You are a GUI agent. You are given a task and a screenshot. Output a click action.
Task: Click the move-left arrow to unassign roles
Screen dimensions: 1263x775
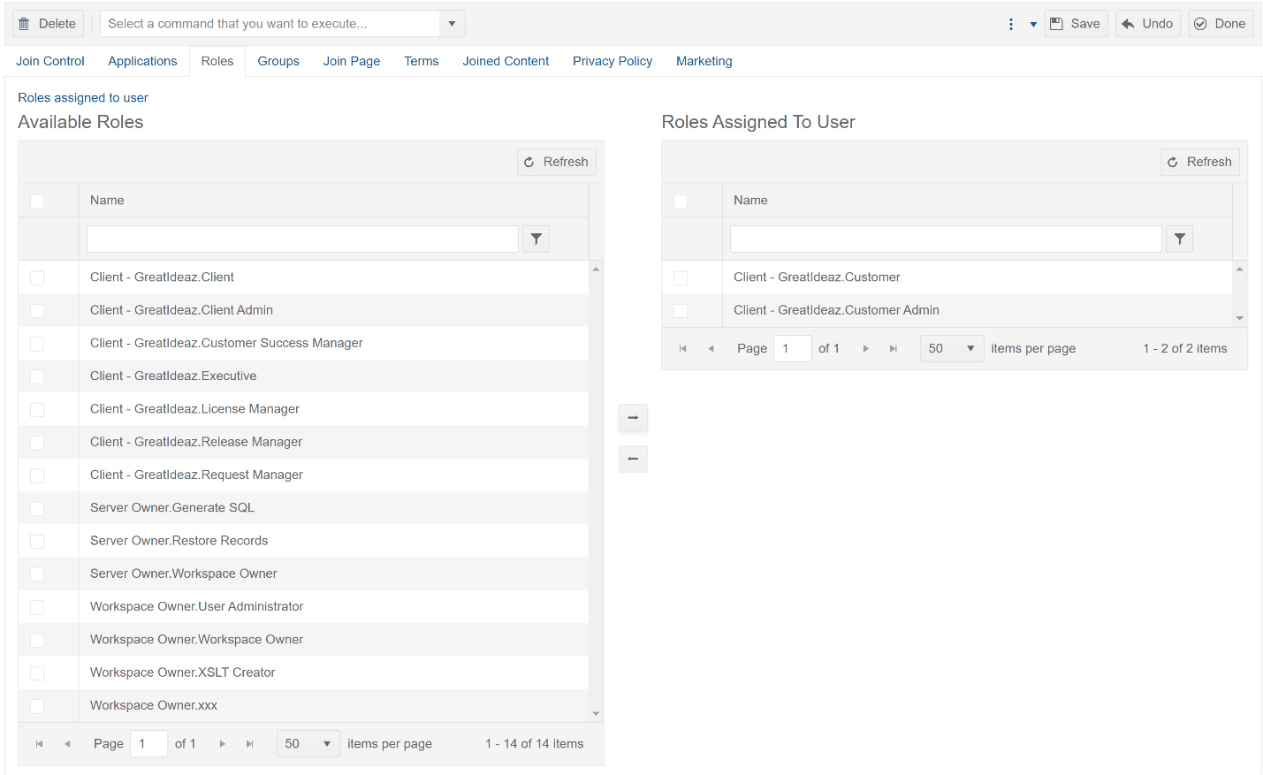633,459
